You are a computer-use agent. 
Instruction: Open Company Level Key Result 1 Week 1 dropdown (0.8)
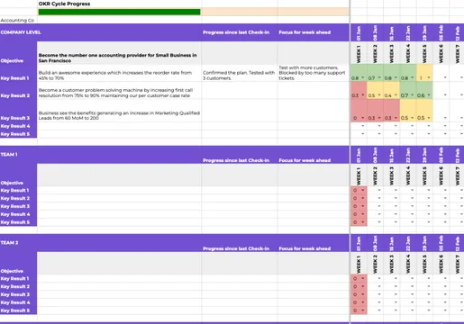(363, 77)
